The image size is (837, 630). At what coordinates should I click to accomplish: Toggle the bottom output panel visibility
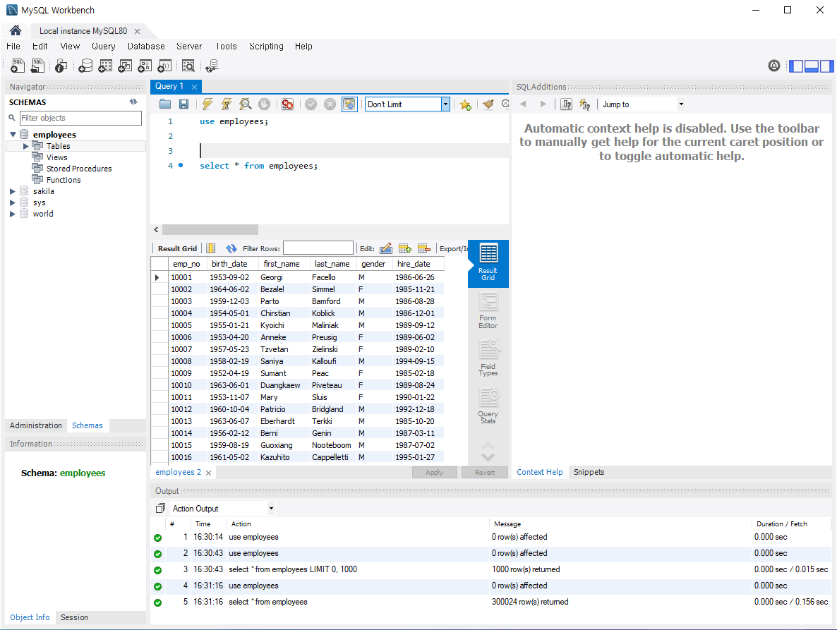[x=812, y=66]
